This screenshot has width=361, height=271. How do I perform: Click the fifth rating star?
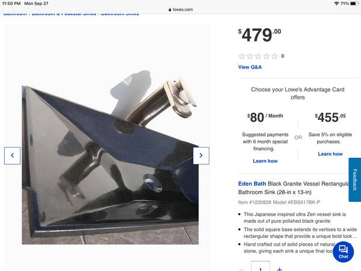point(275,56)
